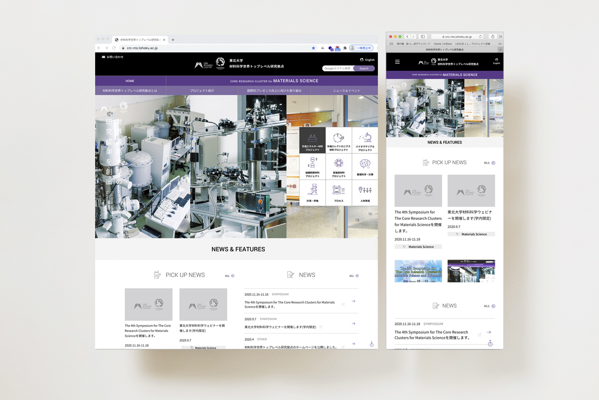Open the 一時停止中 profile button in Chrome

click(x=361, y=48)
